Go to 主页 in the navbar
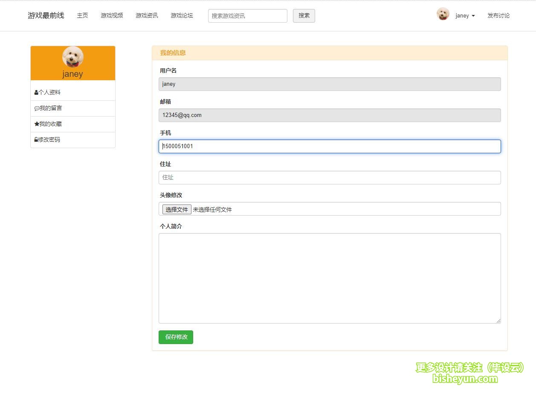Screen dimensions: 536x394 (82, 15)
